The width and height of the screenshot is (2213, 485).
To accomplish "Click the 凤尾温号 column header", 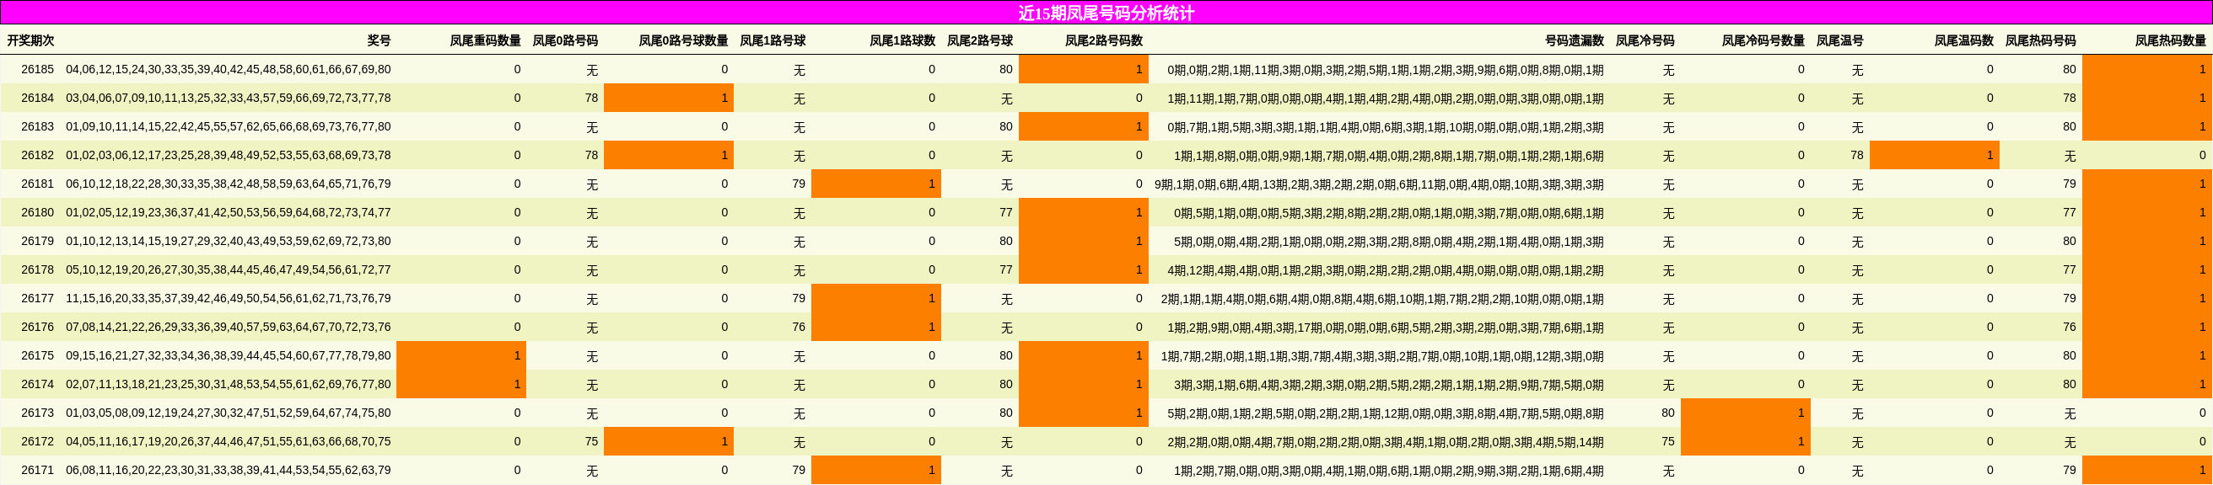I will point(1840,40).
